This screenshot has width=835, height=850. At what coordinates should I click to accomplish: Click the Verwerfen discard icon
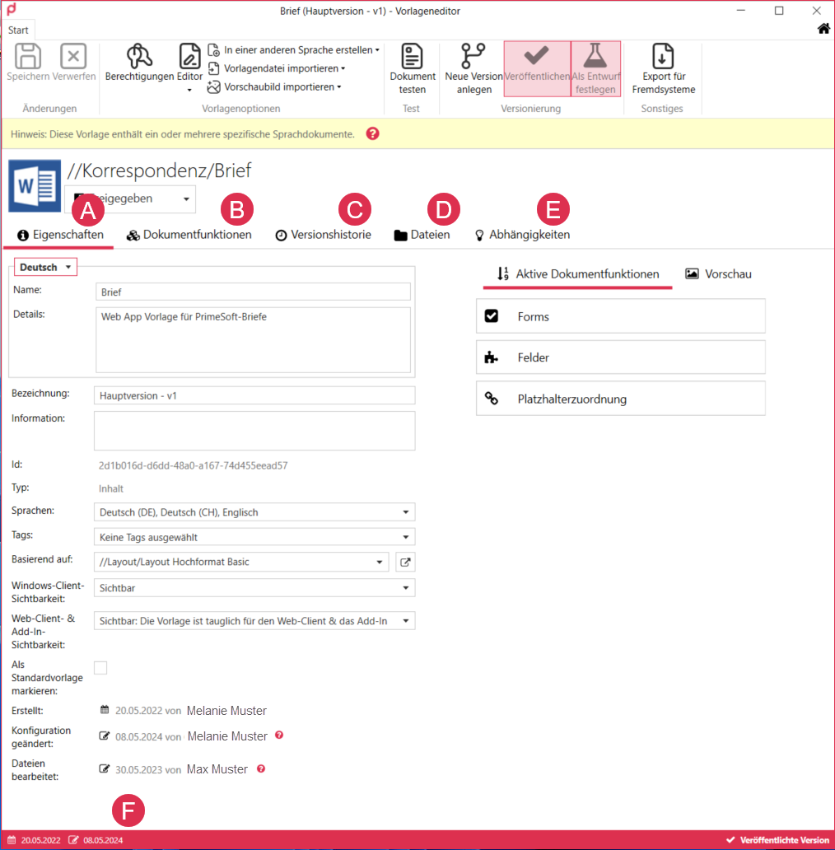tap(73, 55)
